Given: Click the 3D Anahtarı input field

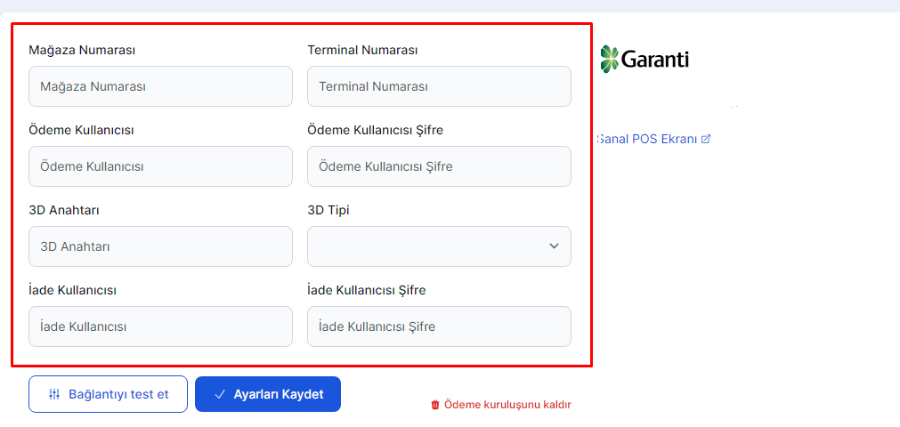Looking at the screenshot, I should pos(160,246).
